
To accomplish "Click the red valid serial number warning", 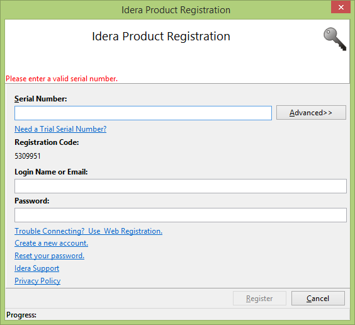I will pyautogui.click(x=62, y=79).
